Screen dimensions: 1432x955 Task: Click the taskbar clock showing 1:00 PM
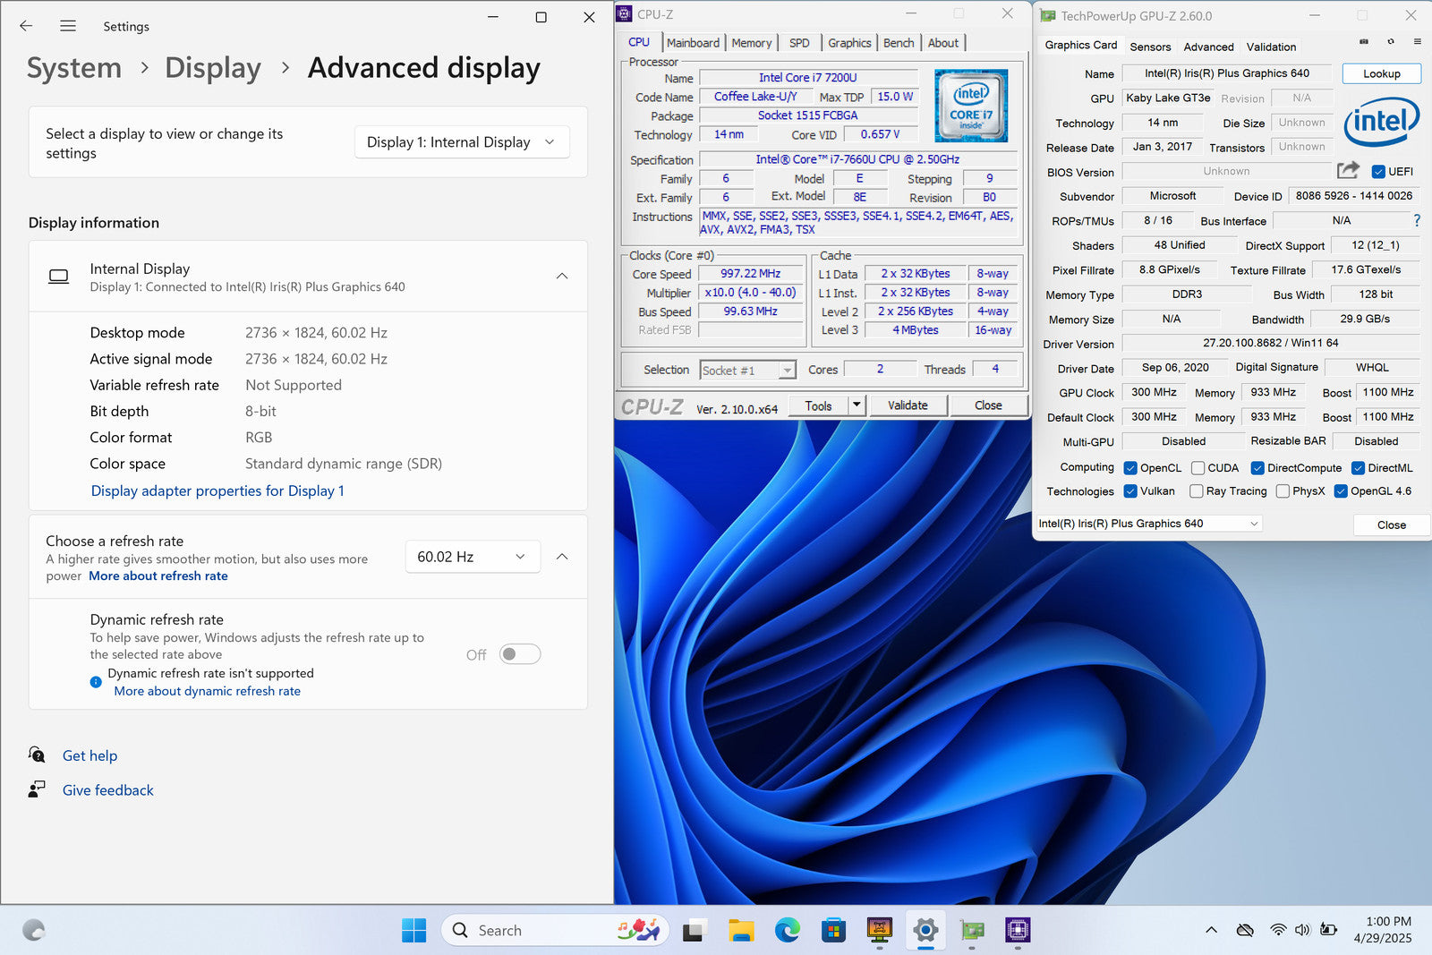click(1384, 930)
